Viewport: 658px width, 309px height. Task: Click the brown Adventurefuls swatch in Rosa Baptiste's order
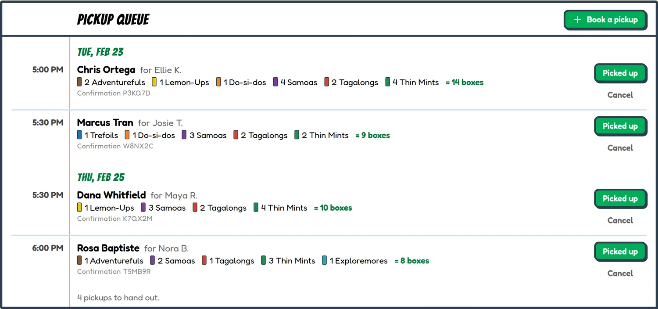coord(79,261)
